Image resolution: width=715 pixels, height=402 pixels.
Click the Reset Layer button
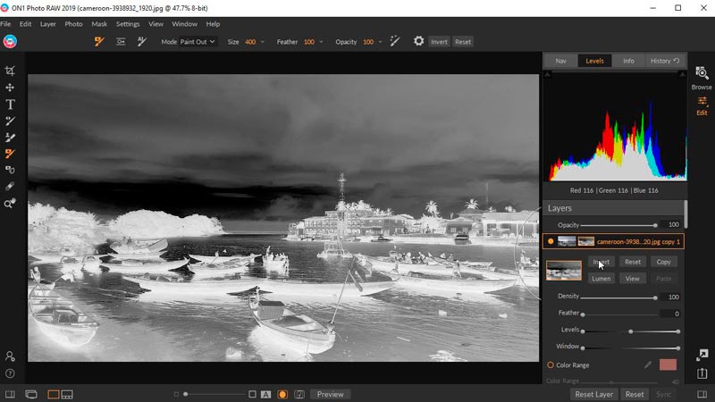(x=593, y=394)
